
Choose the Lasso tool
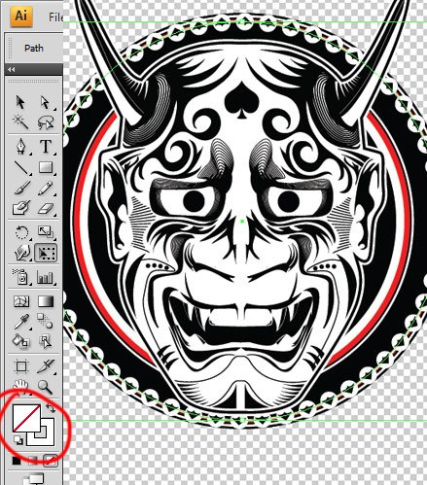coord(45,122)
